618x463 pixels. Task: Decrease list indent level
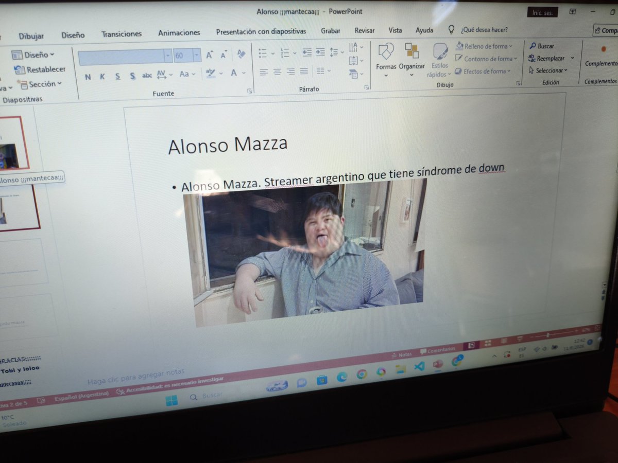pyautogui.click(x=307, y=52)
